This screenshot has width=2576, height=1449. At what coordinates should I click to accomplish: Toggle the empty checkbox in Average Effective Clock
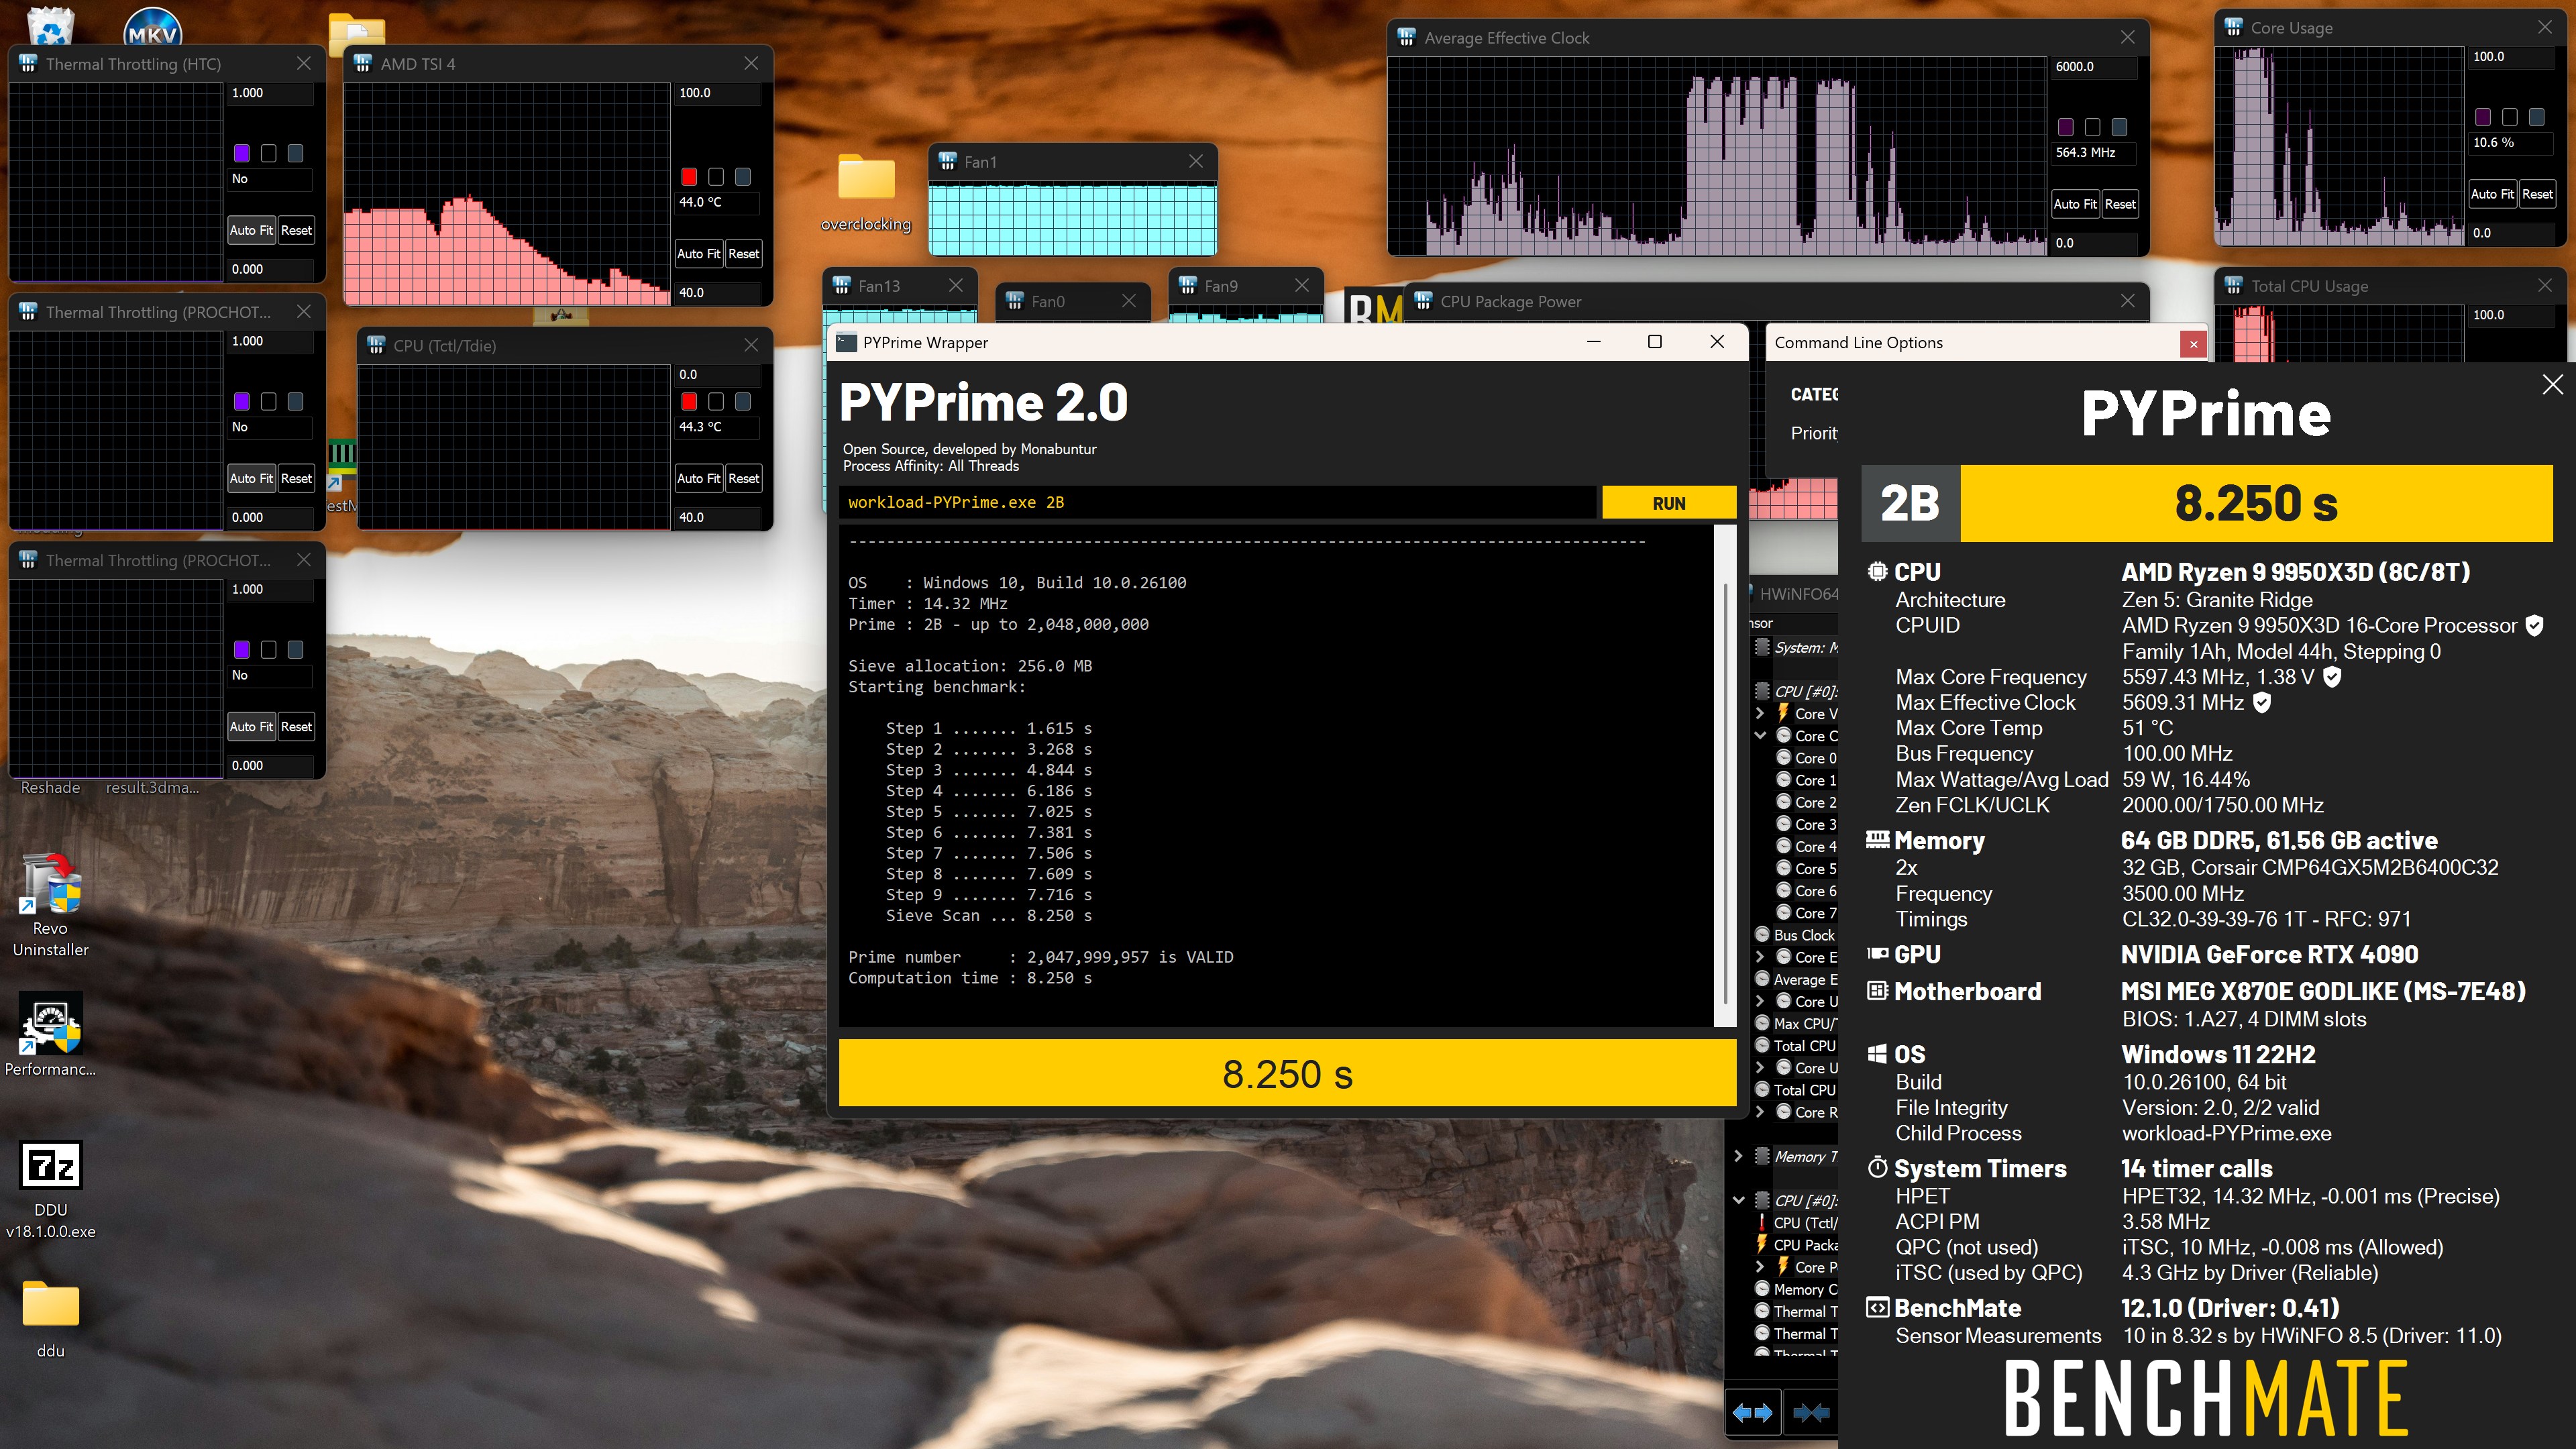[2092, 127]
